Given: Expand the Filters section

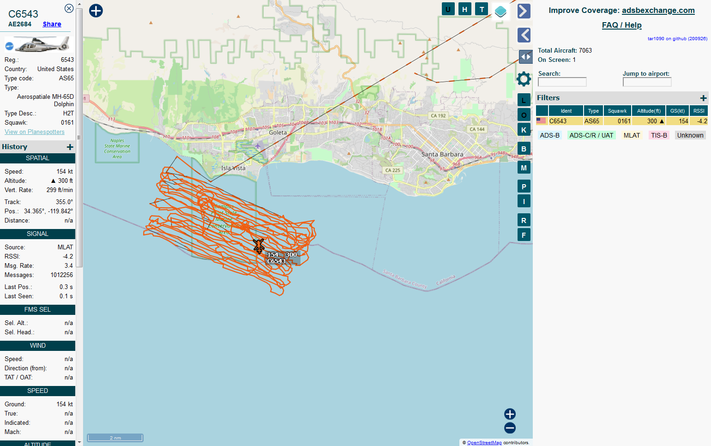Looking at the screenshot, I should pos(703,98).
